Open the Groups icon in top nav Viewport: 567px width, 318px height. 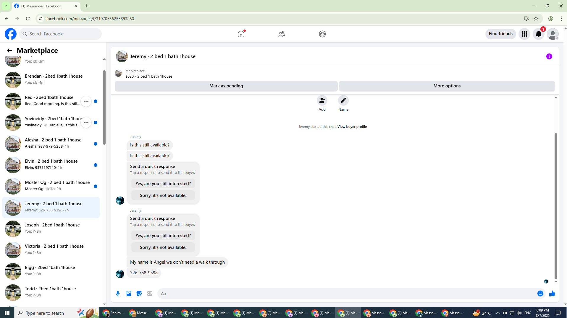point(322,34)
